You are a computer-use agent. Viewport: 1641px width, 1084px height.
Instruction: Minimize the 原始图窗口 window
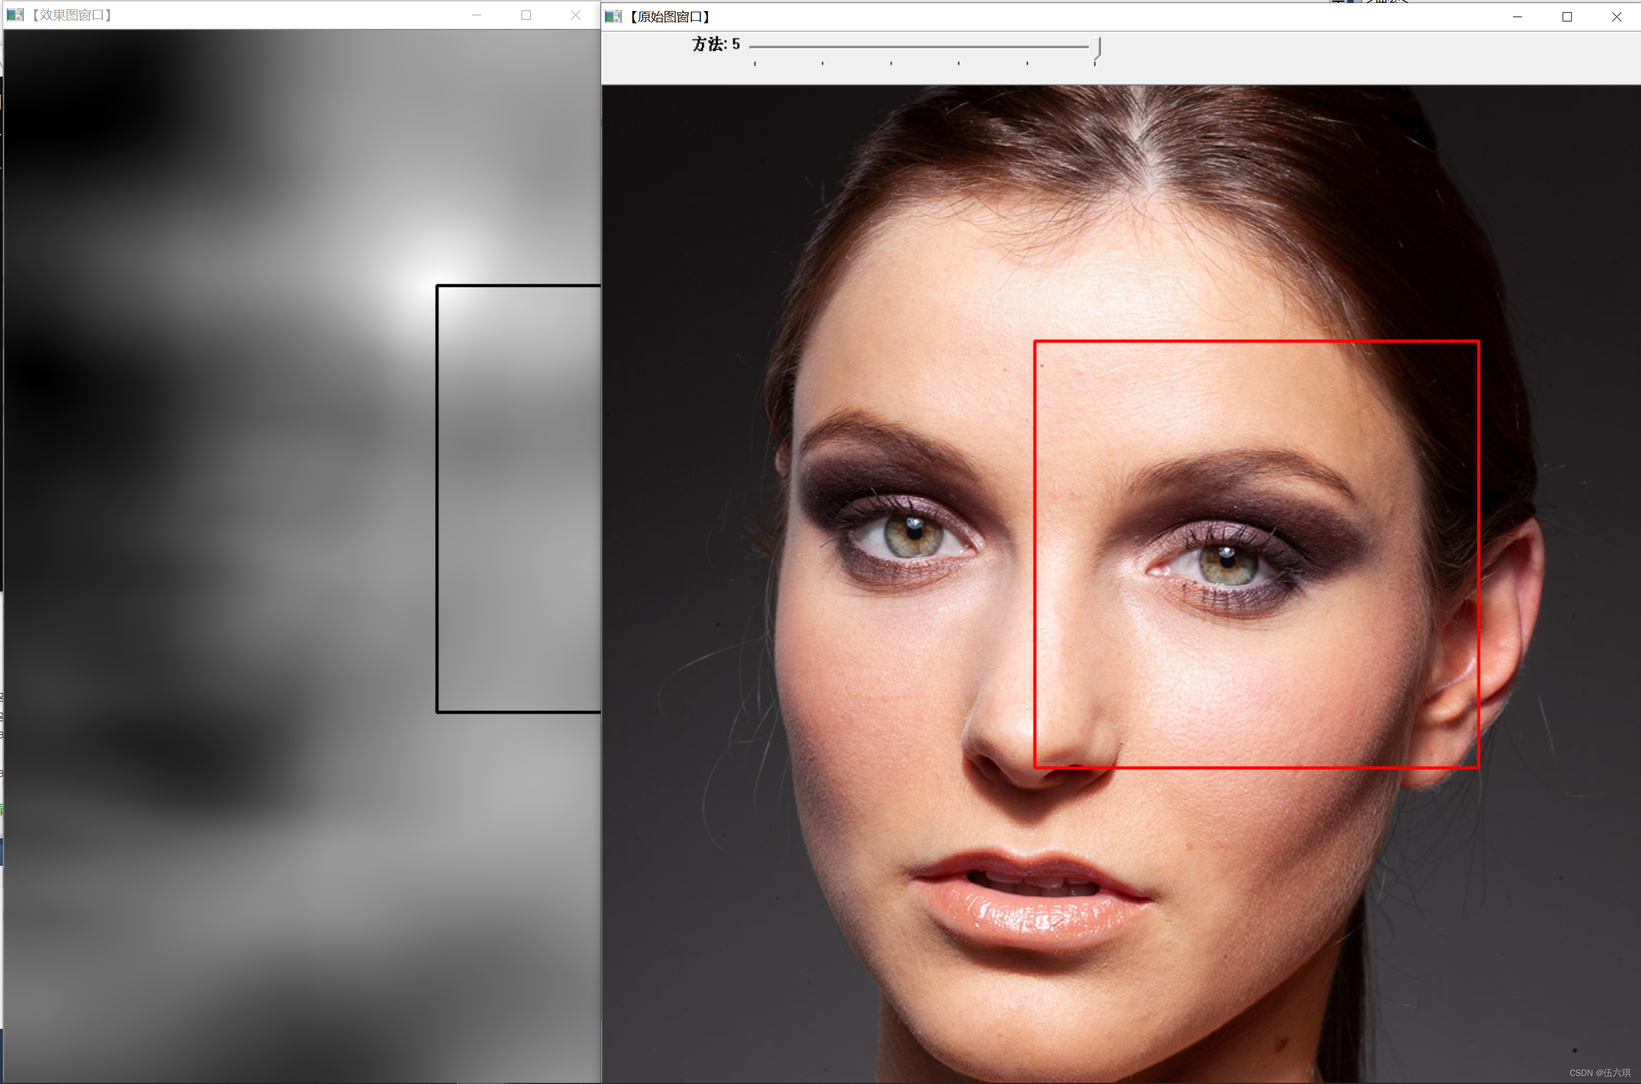(1517, 17)
